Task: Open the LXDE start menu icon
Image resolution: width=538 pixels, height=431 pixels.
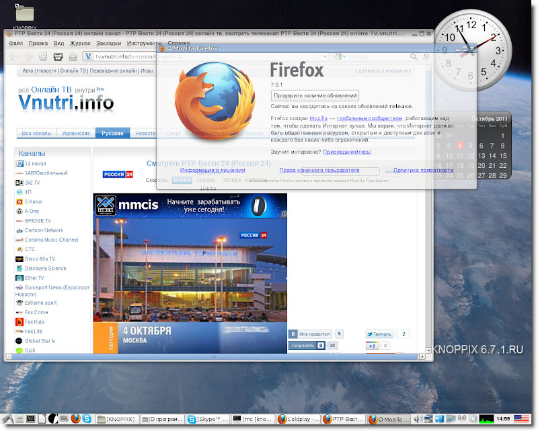Action: click(7, 419)
